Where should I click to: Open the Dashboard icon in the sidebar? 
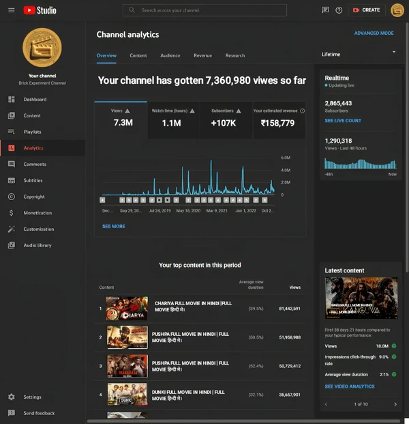point(12,99)
